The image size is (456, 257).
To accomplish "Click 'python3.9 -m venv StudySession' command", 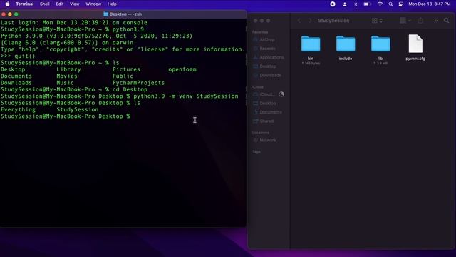I will [186, 96].
